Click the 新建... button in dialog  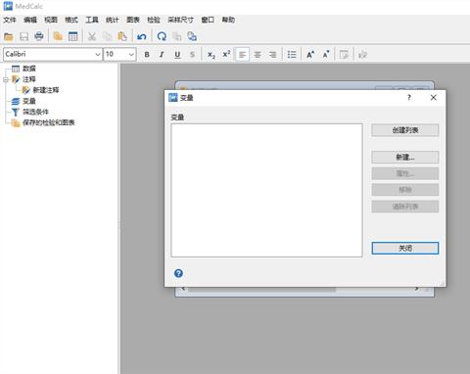[x=405, y=157]
